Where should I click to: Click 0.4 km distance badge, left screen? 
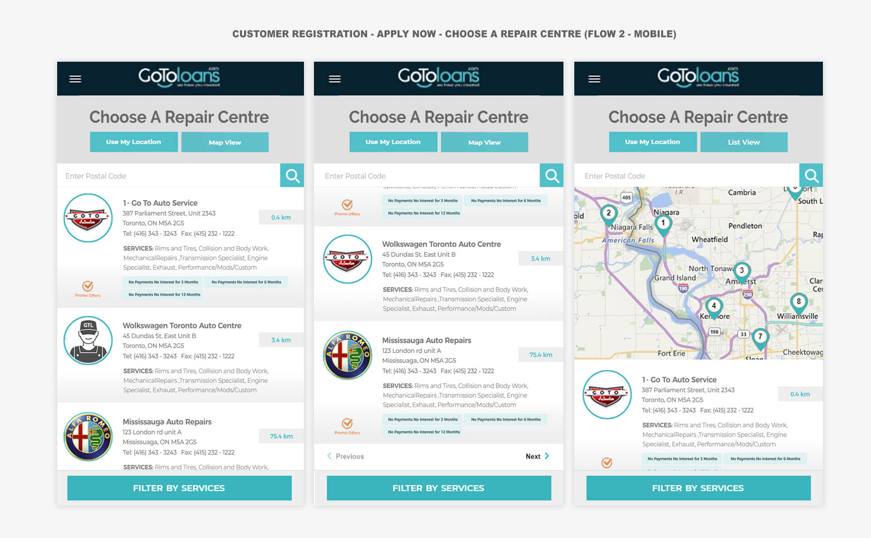point(281,217)
